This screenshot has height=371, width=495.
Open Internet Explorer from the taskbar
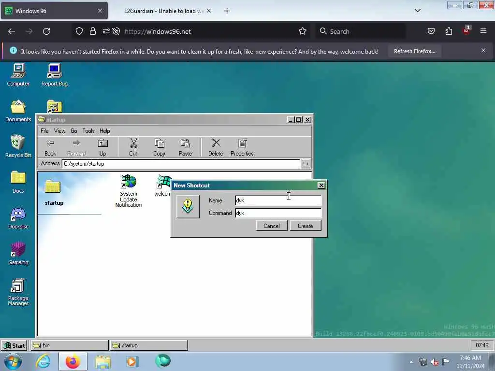coord(43,361)
